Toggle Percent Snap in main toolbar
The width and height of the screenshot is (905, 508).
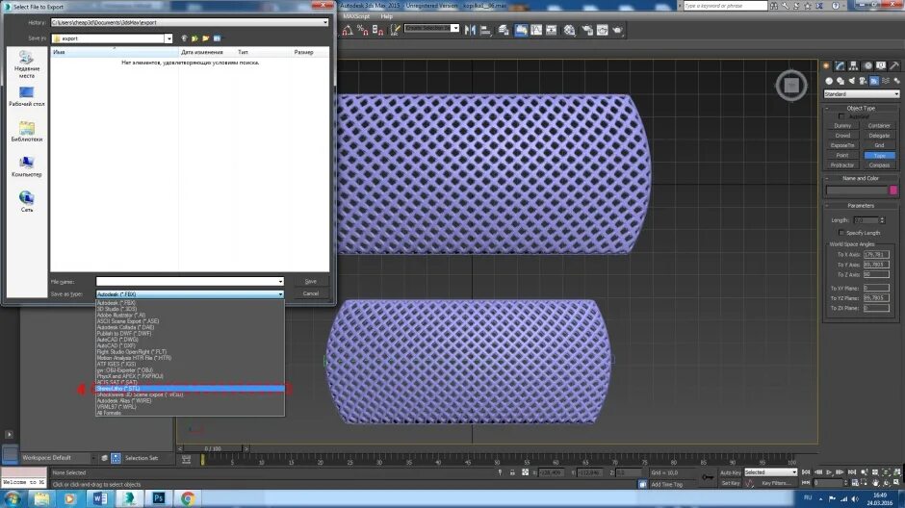(x=363, y=30)
